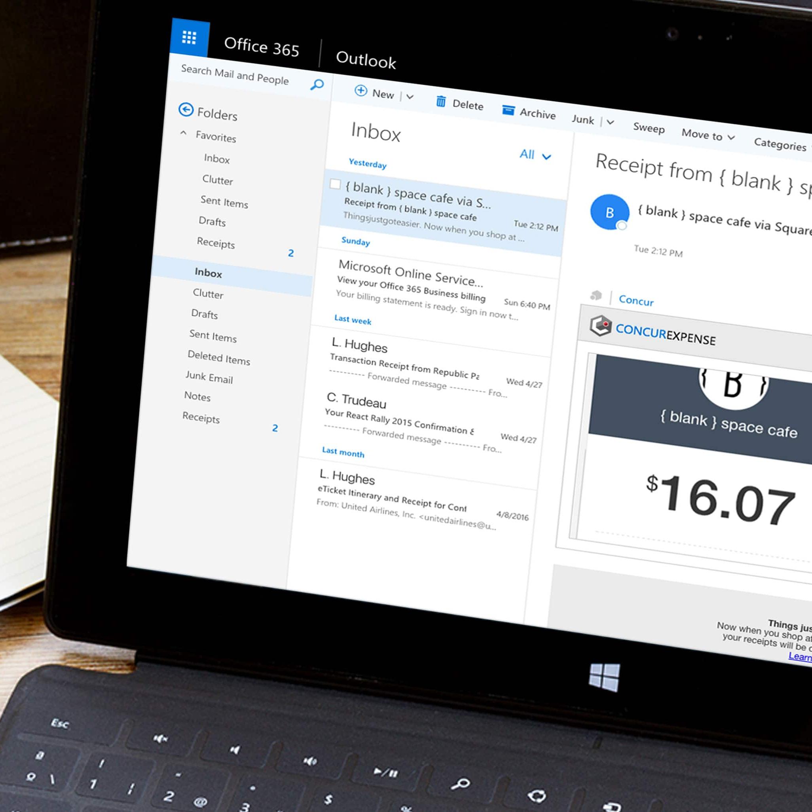Click the Delete toolbar label
The width and height of the screenshot is (812, 812).
tap(468, 104)
